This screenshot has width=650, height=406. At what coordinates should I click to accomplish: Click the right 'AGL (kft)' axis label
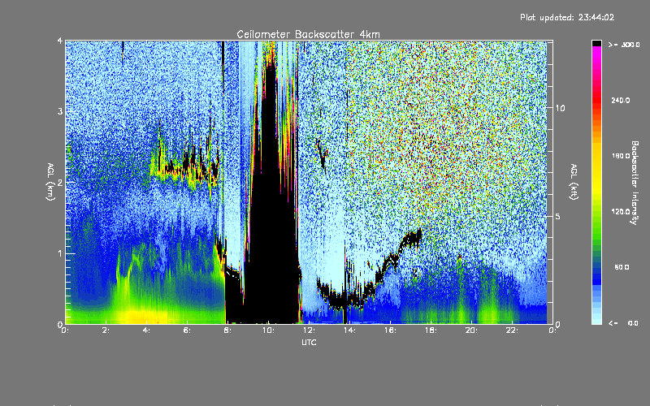click(x=574, y=182)
